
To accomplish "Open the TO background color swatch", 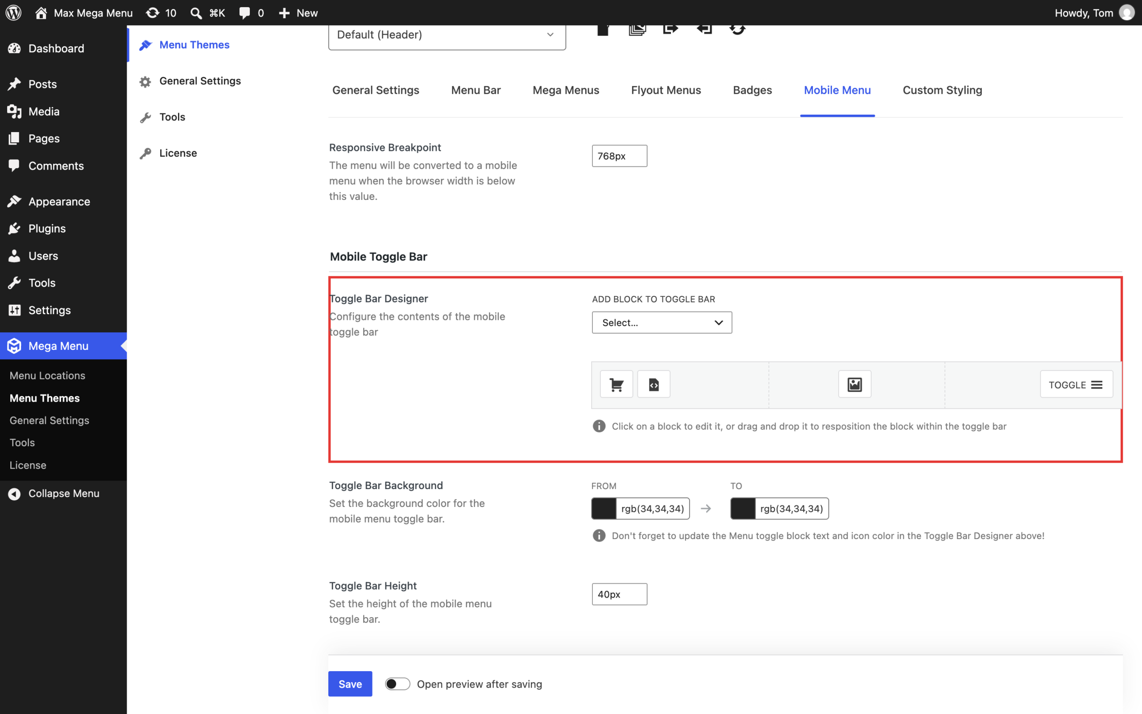I will 743,509.
